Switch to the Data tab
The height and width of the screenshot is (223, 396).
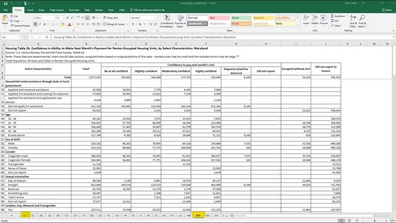pyautogui.click(x=87, y=10)
